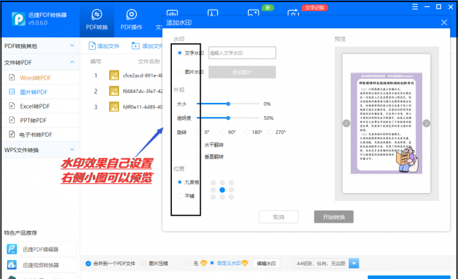Click the 图片转PDF picture icon
This screenshot has width=458, height=279.
pos(12,92)
